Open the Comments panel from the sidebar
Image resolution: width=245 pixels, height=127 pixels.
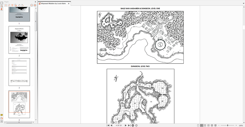2,115
